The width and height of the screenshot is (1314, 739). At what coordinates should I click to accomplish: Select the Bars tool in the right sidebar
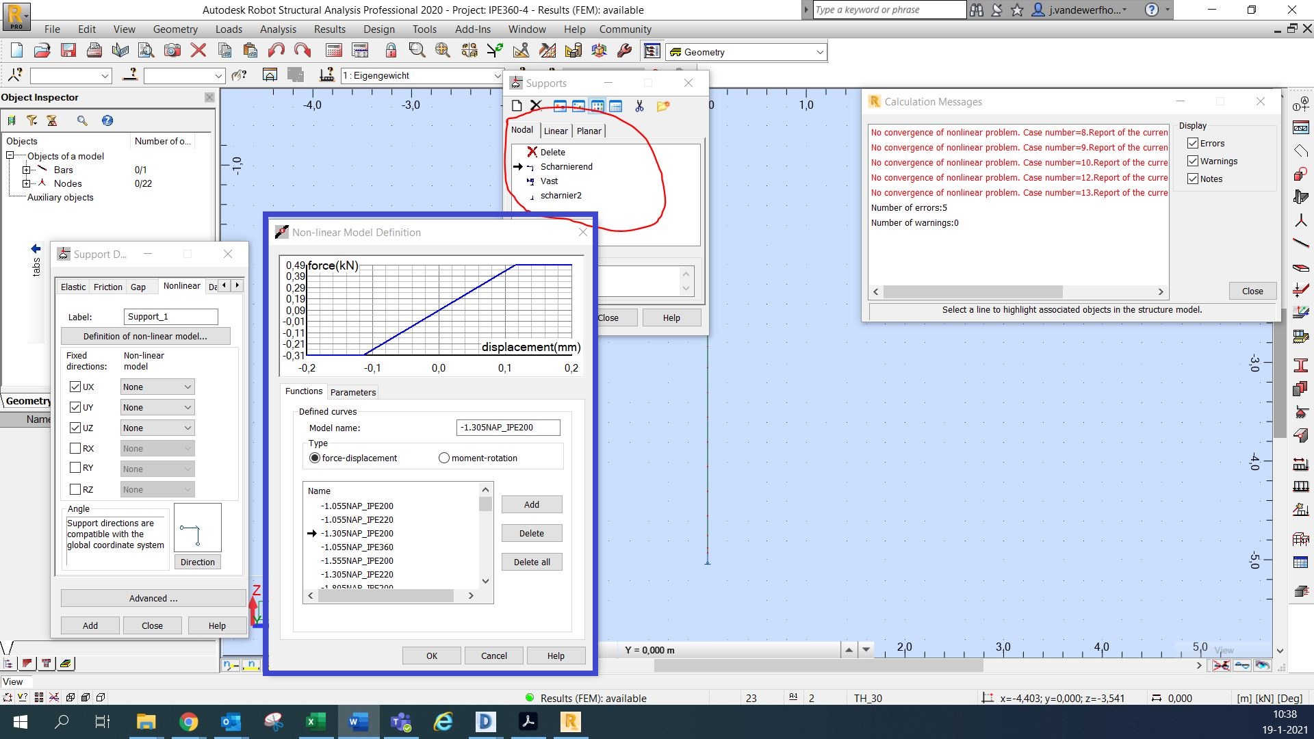click(1300, 244)
